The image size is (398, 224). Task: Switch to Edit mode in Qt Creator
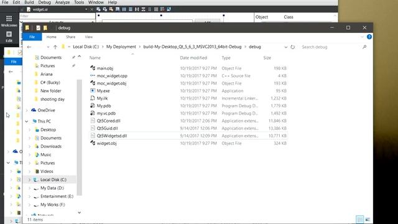9,37
